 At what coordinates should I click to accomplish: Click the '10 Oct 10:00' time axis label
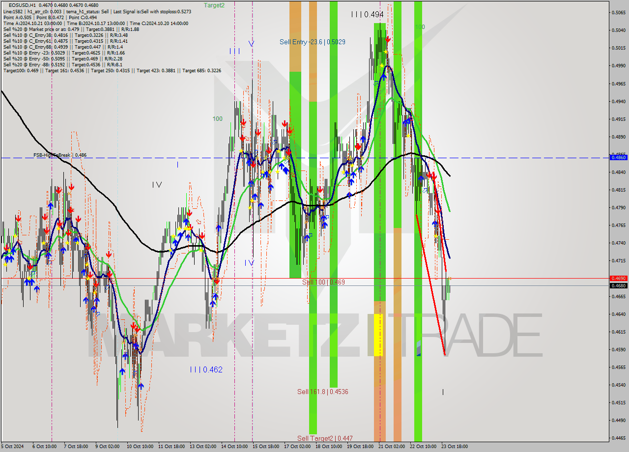140,447
